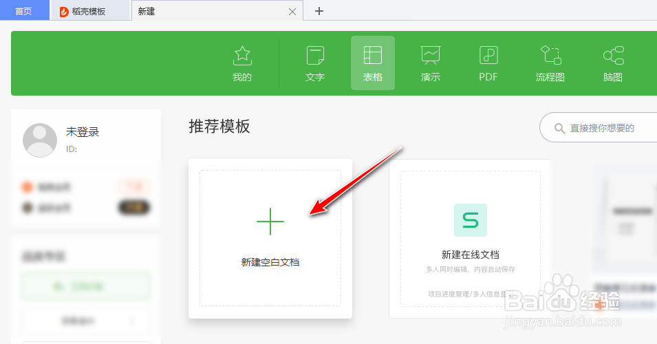Click the template search field
The image size is (657, 344).
[x=599, y=127]
